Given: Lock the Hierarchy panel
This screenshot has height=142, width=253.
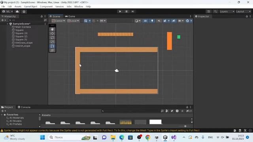Looking at the screenshot, I should pyautogui.click(x=42, y=16).
